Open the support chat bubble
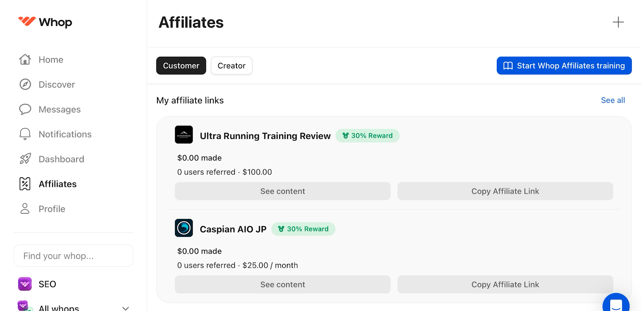641x311 pixels. 616,305
